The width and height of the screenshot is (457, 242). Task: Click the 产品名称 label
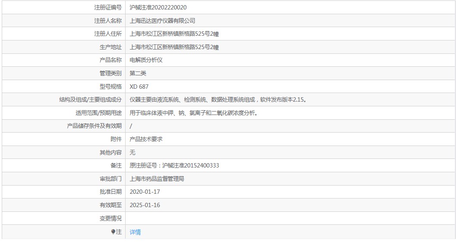111,60
